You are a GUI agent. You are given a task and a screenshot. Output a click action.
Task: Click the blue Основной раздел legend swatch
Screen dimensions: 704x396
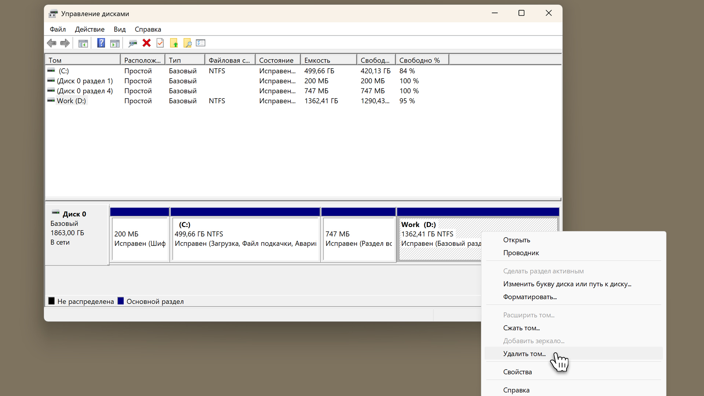121,301
